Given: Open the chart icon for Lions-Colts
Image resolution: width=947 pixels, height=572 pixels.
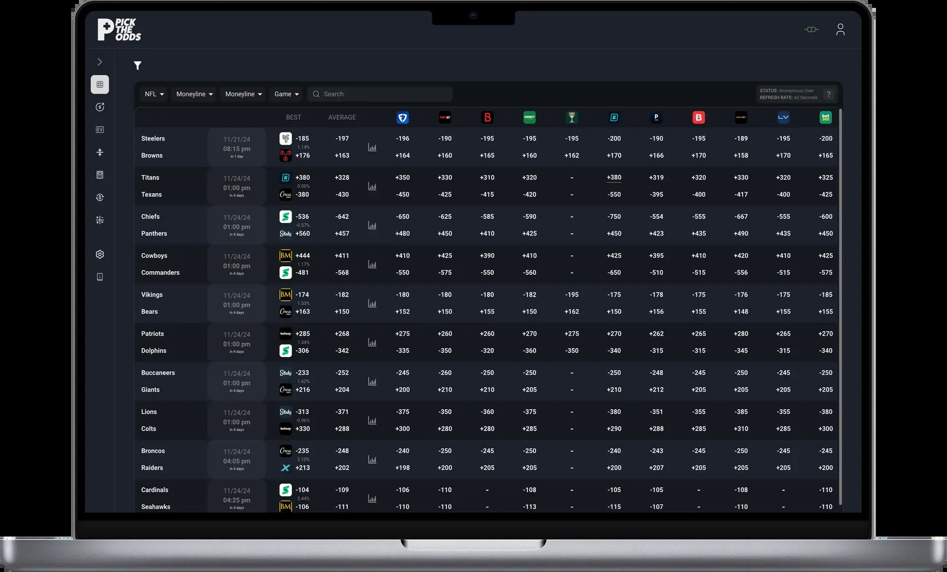Looking at the screenshot, I should pyautogui.click(x=372, y=421).
